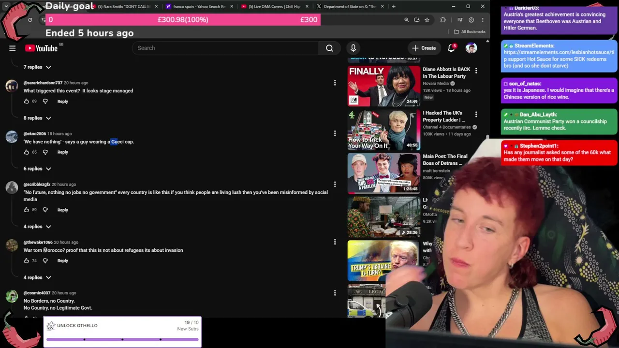
Task: Open the Diane Abbott FINALLY video thumbnail
Action: [x=384, y=86]
